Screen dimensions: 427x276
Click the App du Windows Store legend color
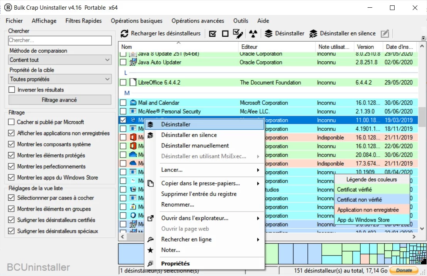click(372, 220)
